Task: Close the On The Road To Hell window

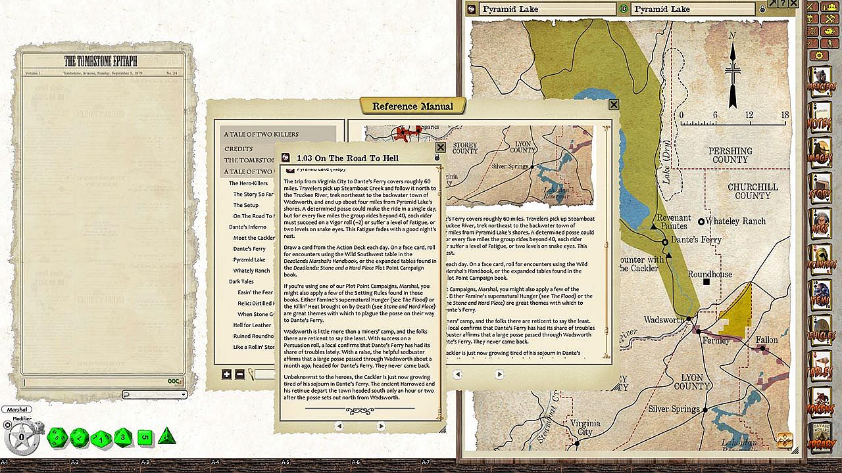Action: [441, 147]
